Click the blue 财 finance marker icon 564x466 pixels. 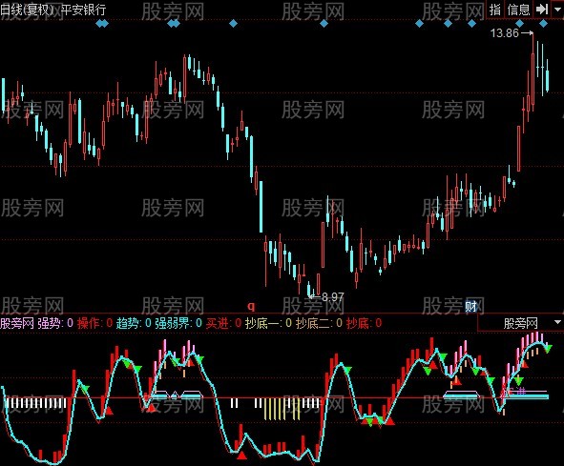[x=470, y=307]
